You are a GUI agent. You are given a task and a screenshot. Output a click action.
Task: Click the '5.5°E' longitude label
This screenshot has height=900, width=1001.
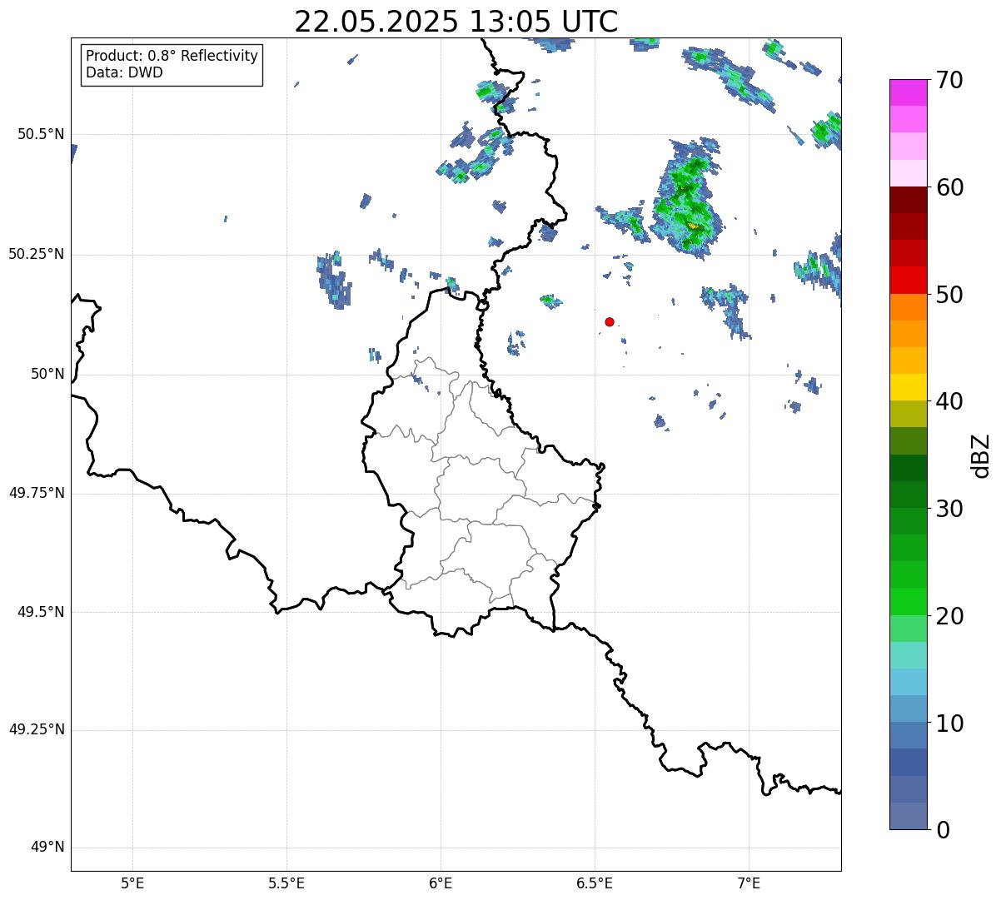tap(286, 883)
